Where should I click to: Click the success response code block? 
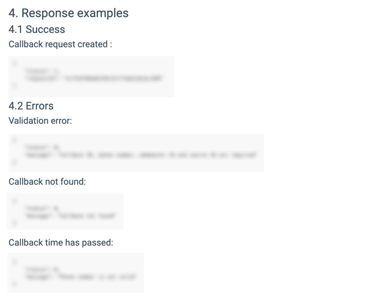pyautogui.click(x=91, y=76)
